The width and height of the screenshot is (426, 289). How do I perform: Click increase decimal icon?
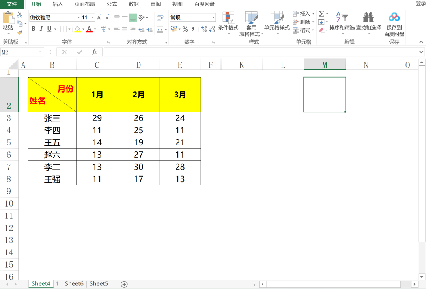click(204, 29)
